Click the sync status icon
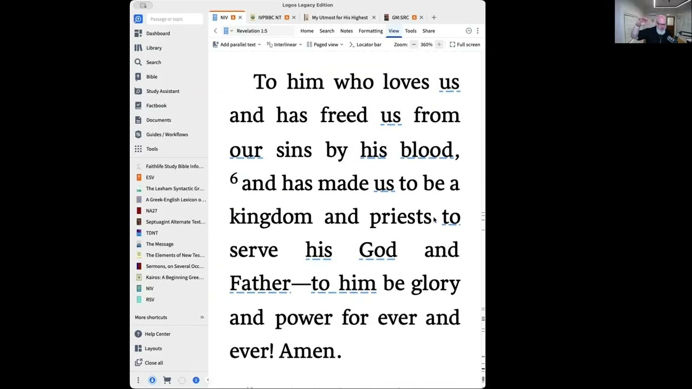Image resolution: width=692 pixels, height=389 pixels. (182, 380)
